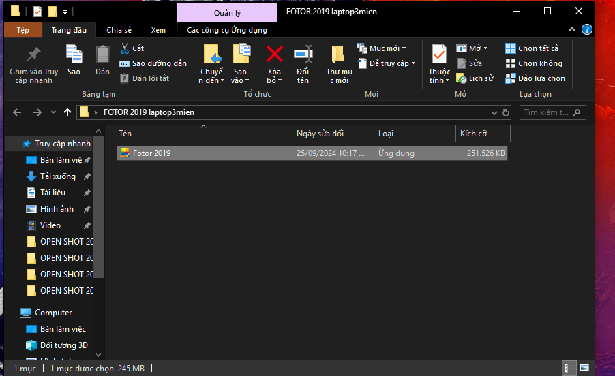Click the back navigation arrow
The width and height of the screenshot is (615, 376).
[17, 113]
